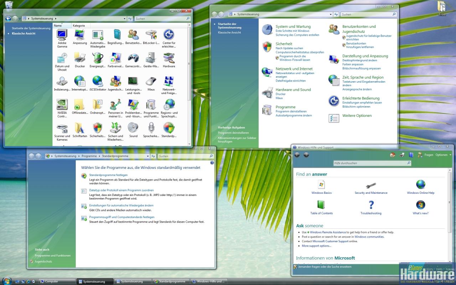The width and height of the screenshot is (456, 285).
Task: Open the Bilder folder on the desktop
Action: (442, 9)
